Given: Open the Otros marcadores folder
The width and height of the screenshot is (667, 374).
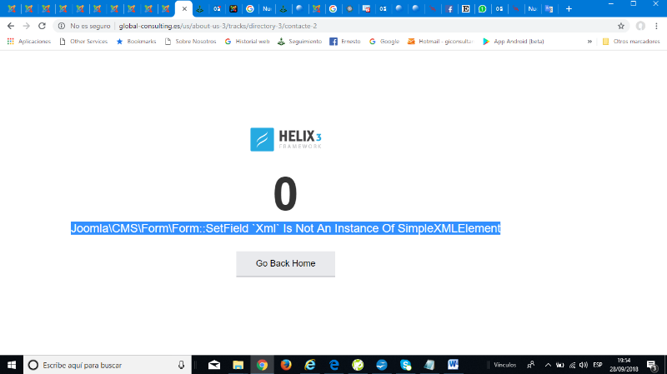Looking at the screenshot, I should pos(631,41).
